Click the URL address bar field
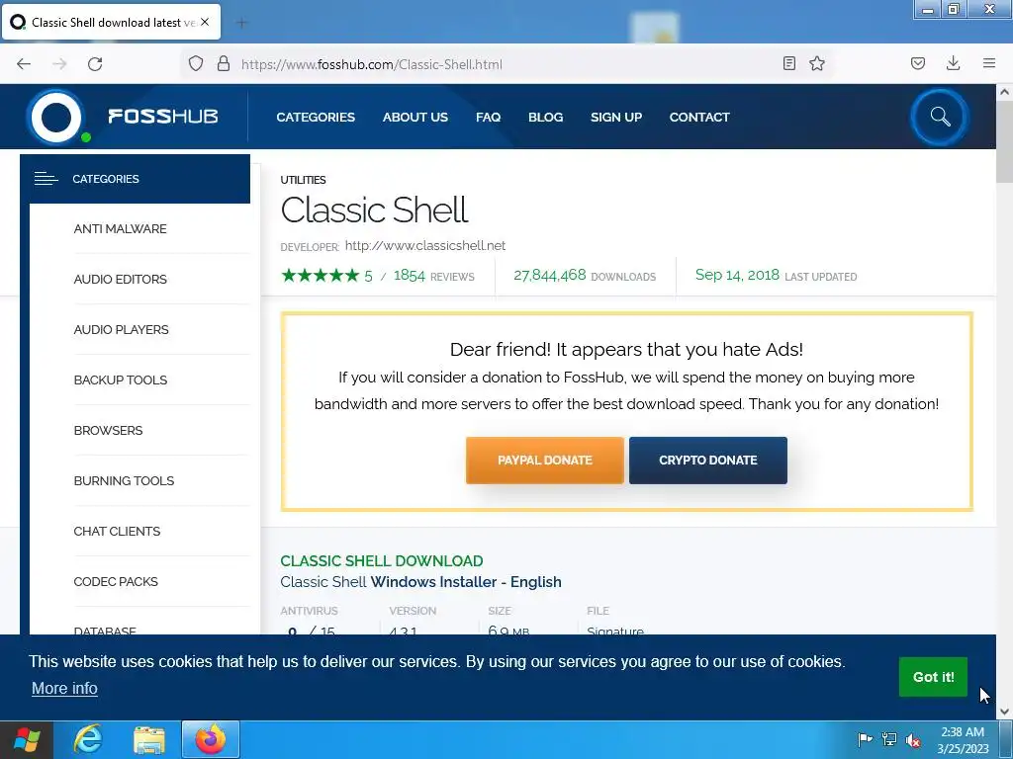Screen dimensions: 1013x759 click(x=506, y=64)
